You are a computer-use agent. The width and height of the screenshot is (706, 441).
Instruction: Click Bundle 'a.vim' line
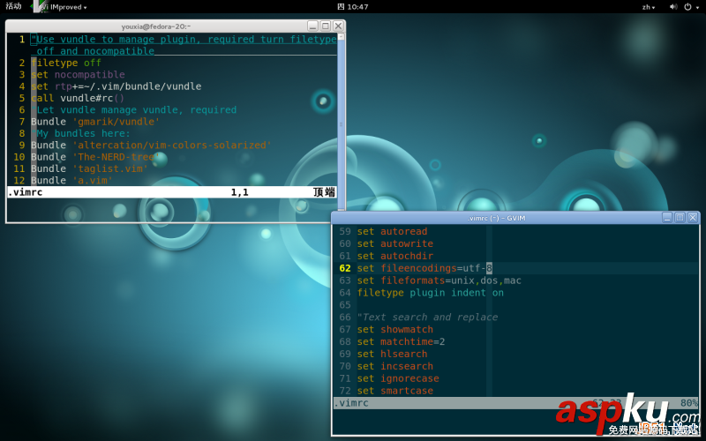click(72, 180)
